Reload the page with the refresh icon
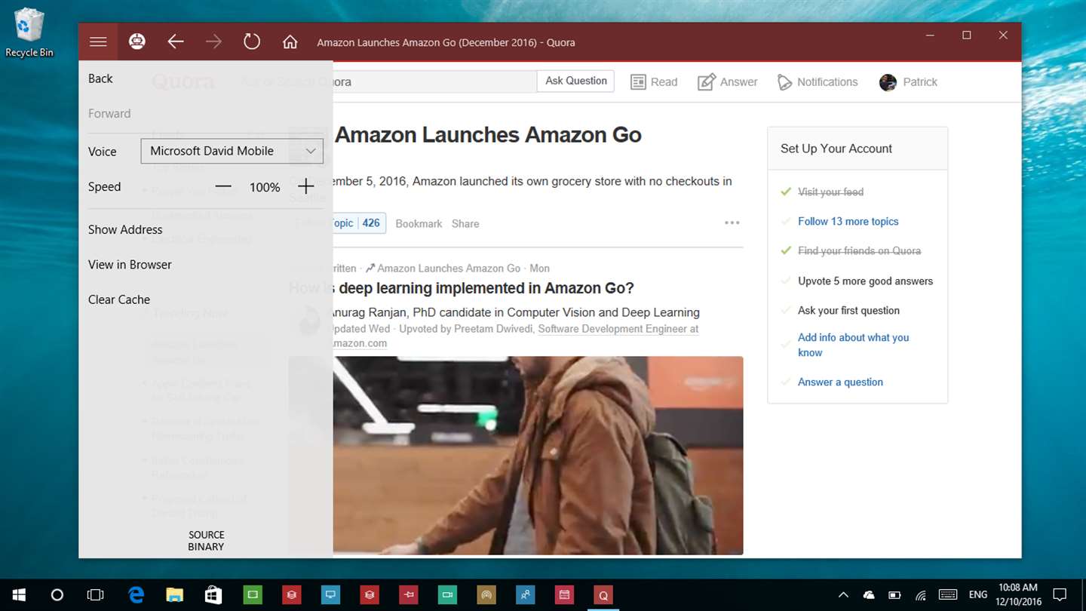This screenshot has height=611, width=1086. [252, 42]
